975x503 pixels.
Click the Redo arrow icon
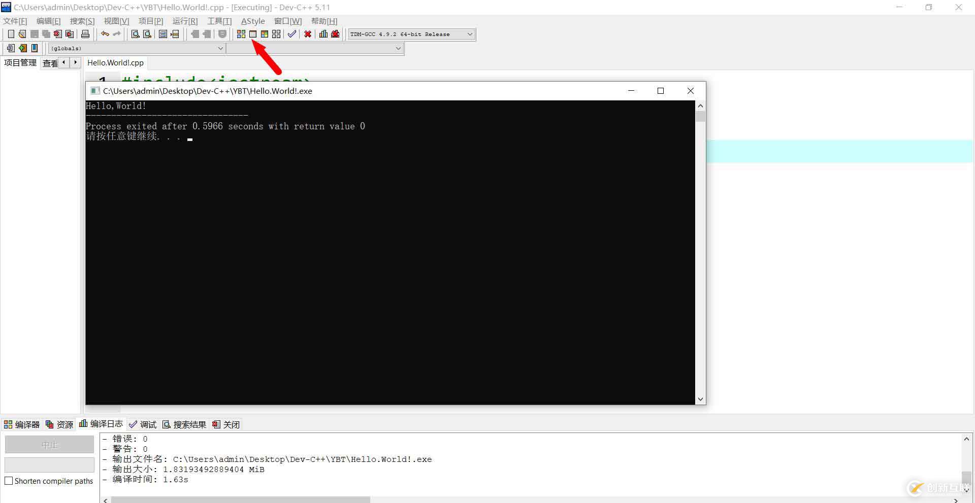(117, 34)
